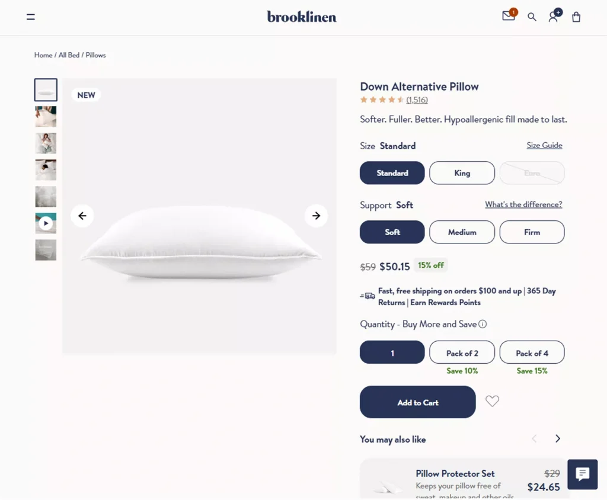Play the pillow video thumbnail
The width and height of the screenshot is (607, 500).
pos(46,223)
